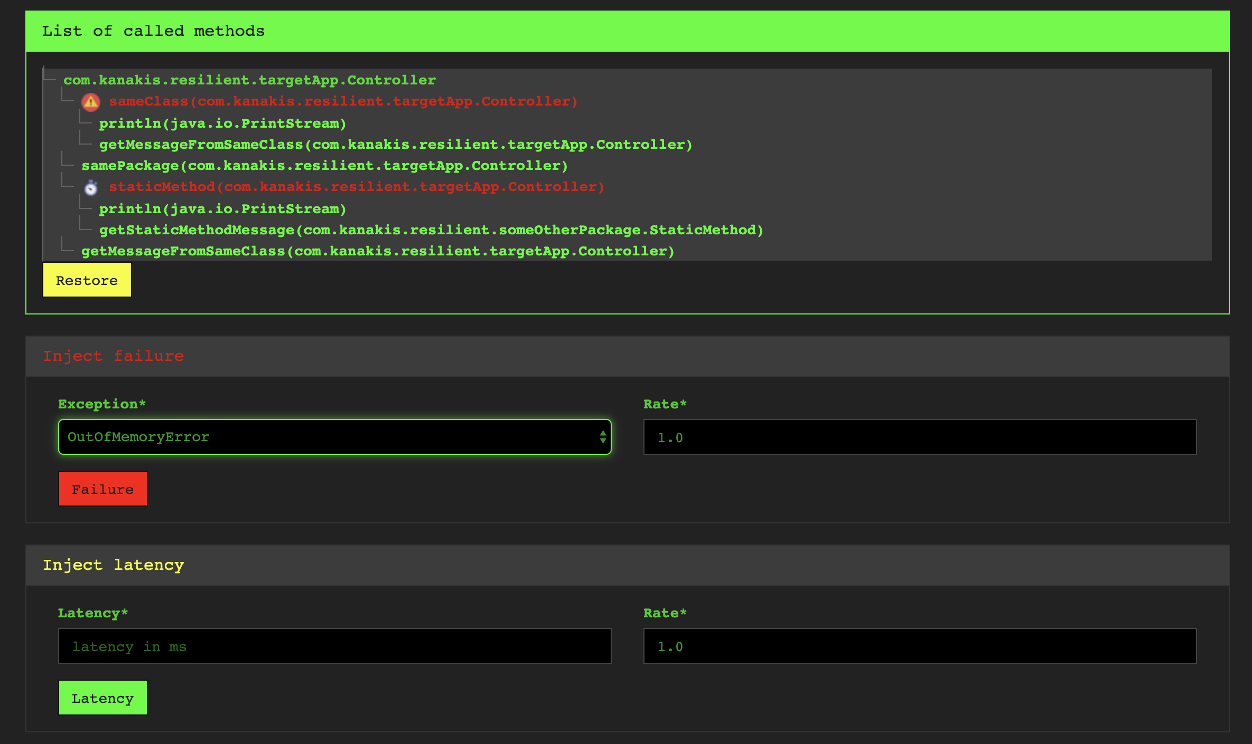Click the yellow Restore button
Viewport: 1252px width, 744px height.
(x=87, y=280)
